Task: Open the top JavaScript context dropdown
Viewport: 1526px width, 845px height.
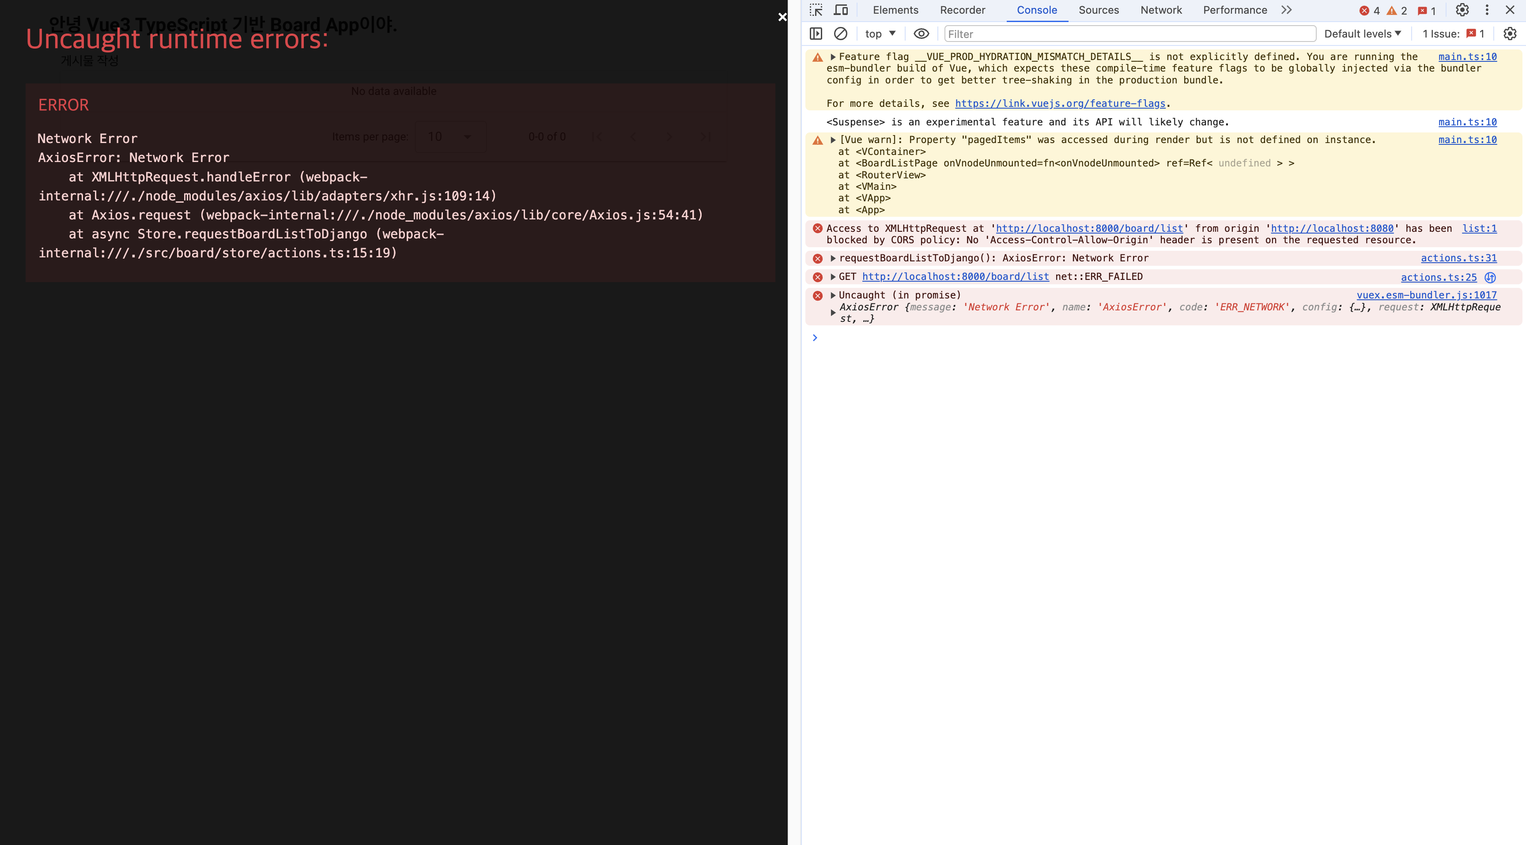Action: [x=880, y=34]
